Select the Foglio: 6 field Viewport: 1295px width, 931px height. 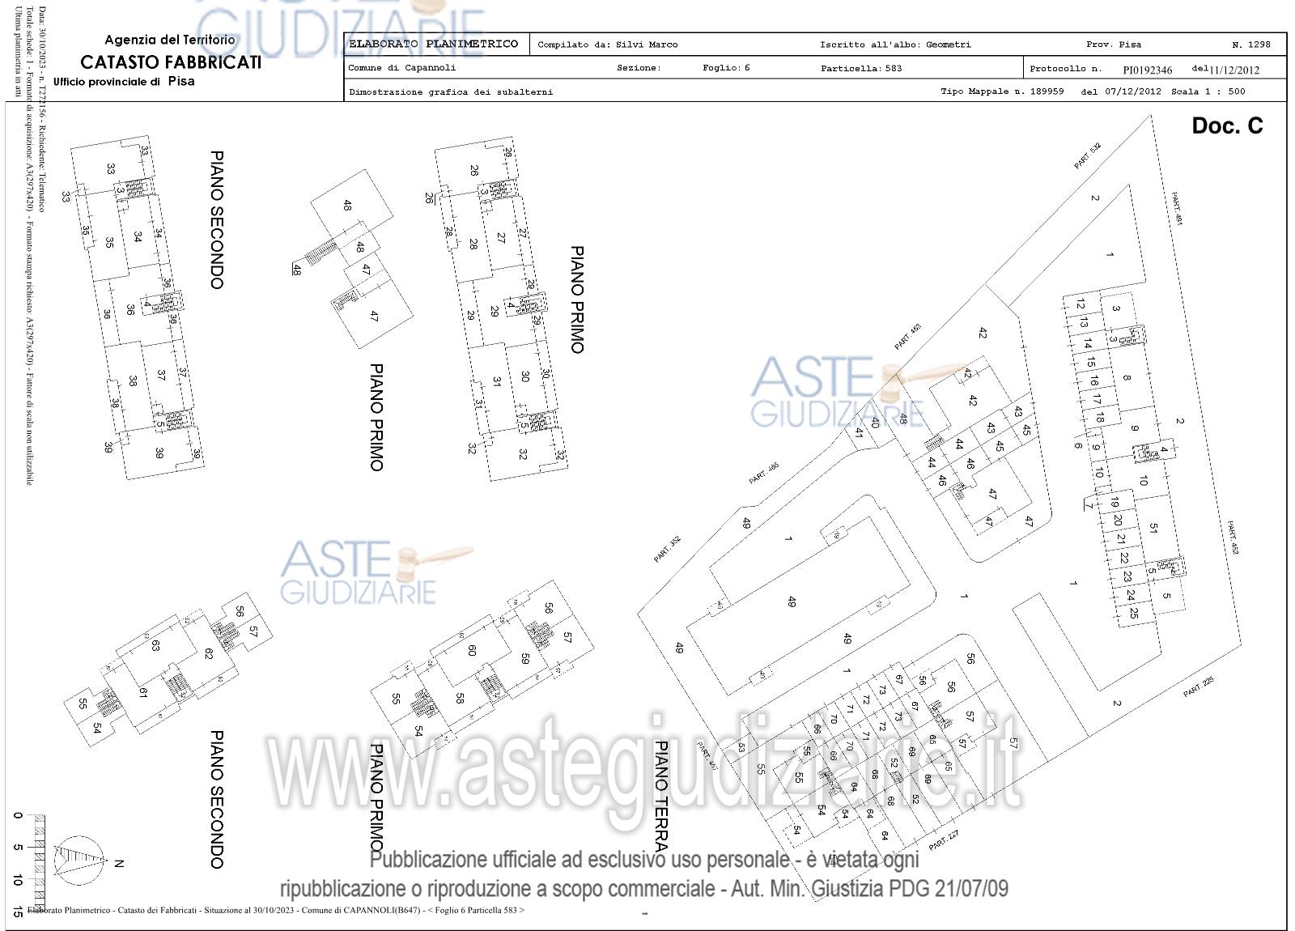(x=725, y=68)
